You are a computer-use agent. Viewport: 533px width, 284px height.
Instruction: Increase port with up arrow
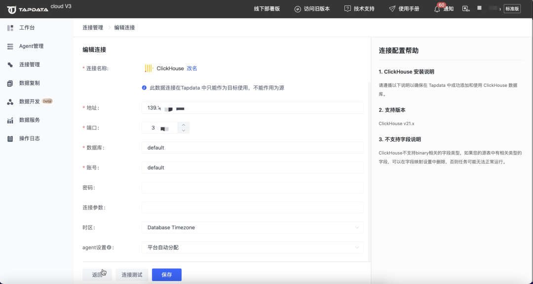pyautogui.click(x=184, y=125)
